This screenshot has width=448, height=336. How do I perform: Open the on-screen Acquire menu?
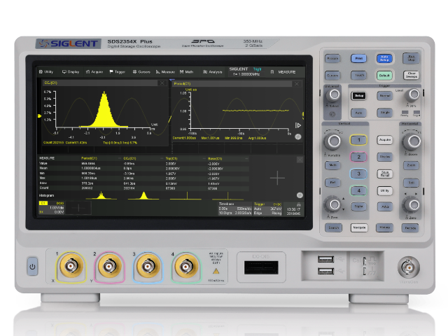point(94,71)
